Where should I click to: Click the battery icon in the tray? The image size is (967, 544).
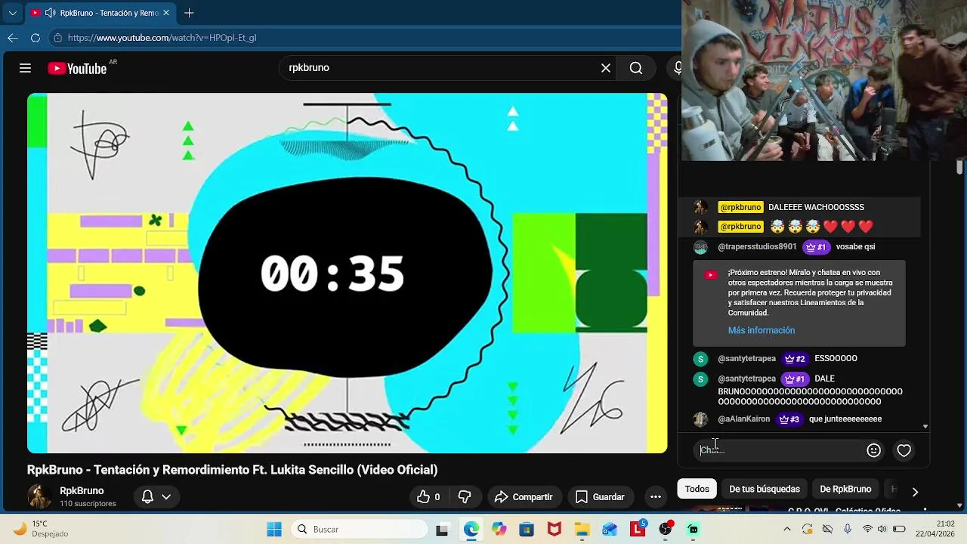click(x=899, y=529)
